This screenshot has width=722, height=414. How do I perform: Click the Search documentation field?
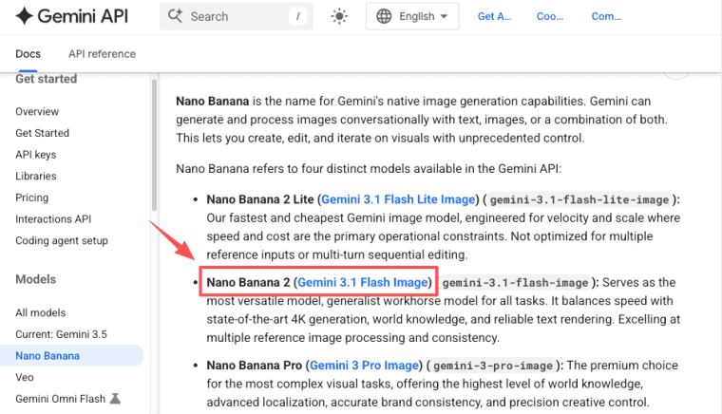(x=237, y=16)
